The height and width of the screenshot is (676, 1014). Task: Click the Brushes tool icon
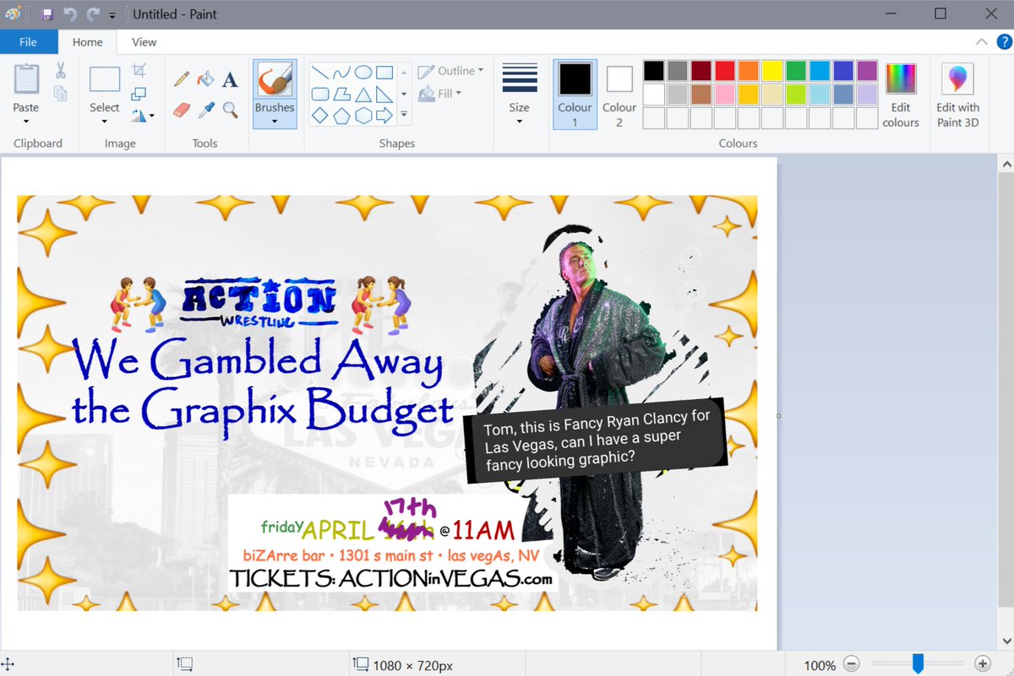click(x=275, y=80)
